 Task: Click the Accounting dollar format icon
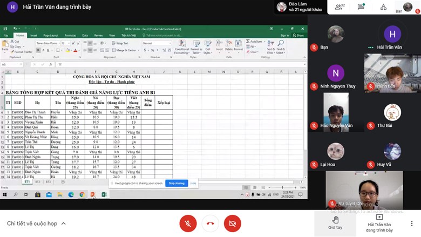click(x=145, y=50)
